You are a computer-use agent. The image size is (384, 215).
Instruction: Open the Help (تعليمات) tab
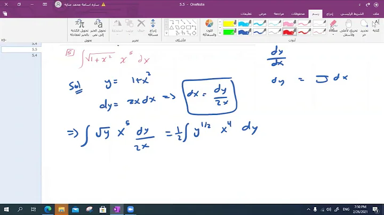(x=246, y=14)
